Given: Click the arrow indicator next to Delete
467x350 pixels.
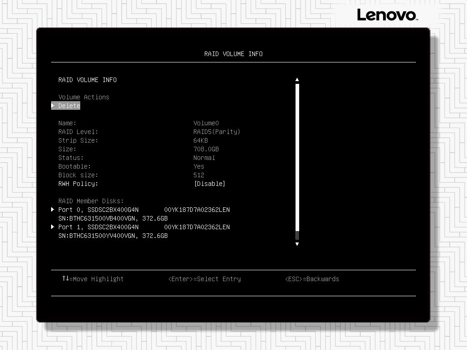Looking at the screenshot, I should [x=53, y=106].
